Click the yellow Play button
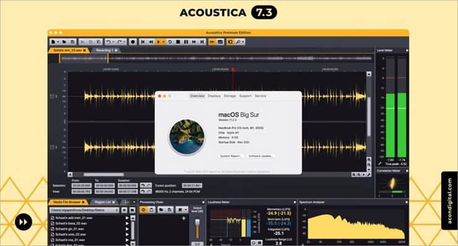Screen dimensions: 458x246 [x=158, y=42]
